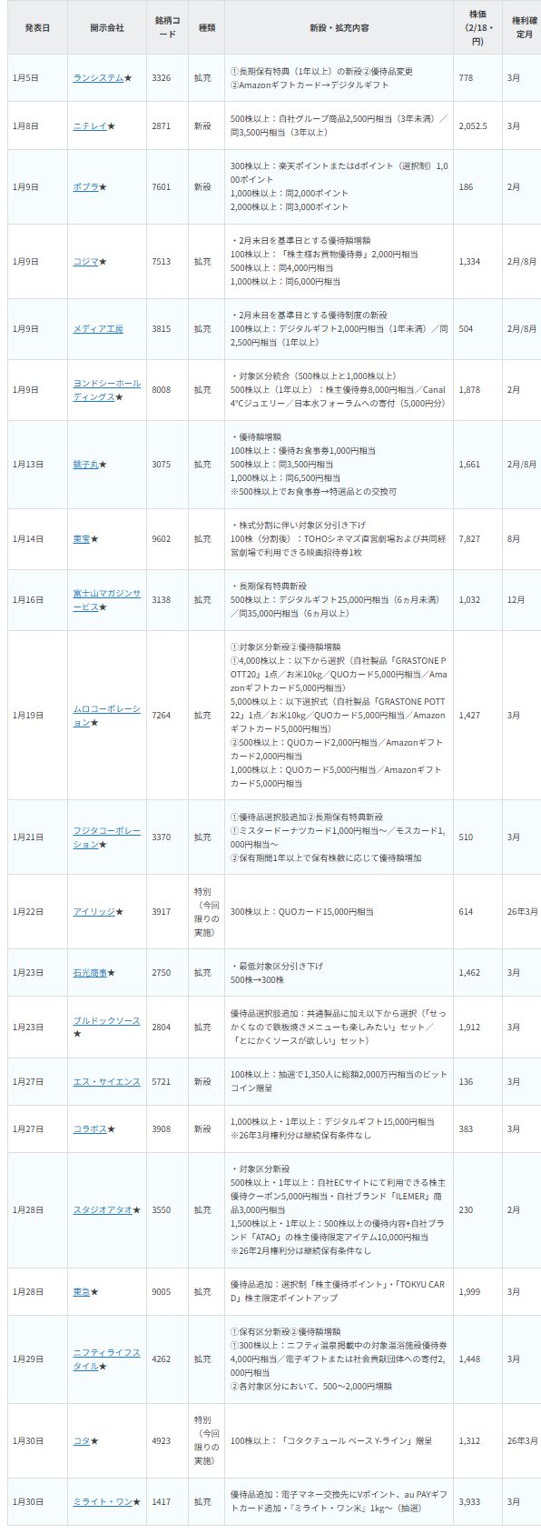Open the 東宝 company link

coord(82,539)
